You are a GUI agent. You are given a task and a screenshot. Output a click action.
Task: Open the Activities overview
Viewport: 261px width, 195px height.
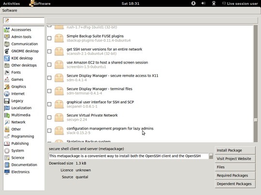[x=11, y=3]
